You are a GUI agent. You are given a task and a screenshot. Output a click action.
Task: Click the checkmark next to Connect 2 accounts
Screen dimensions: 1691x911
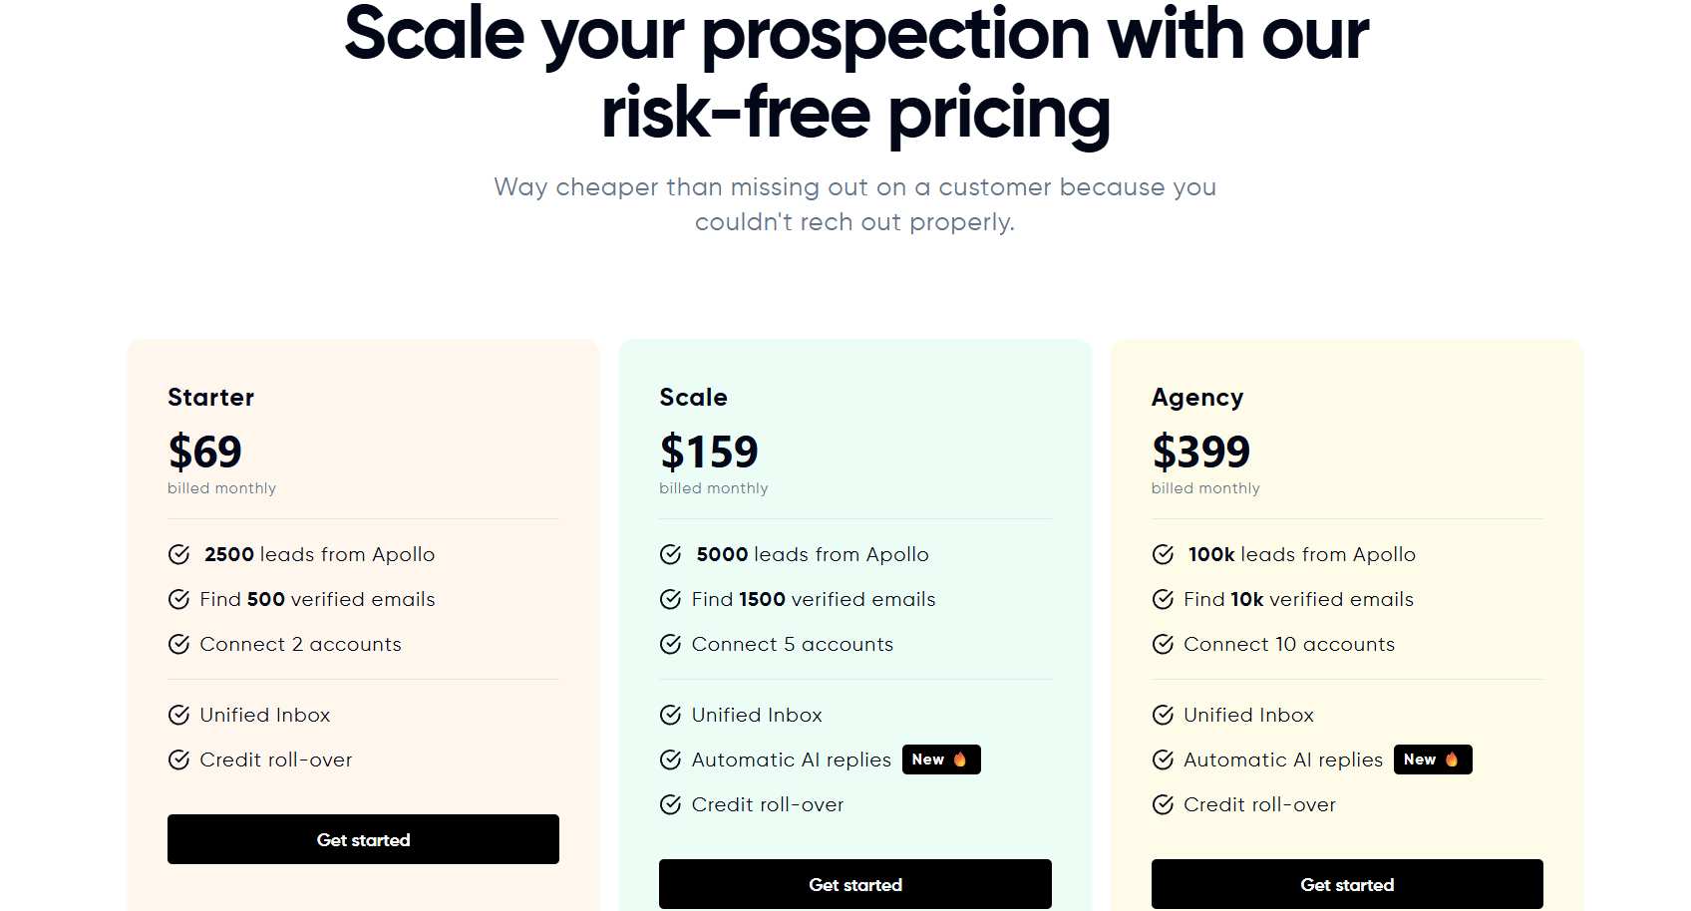pyautogui.click(x=179, y=644)
